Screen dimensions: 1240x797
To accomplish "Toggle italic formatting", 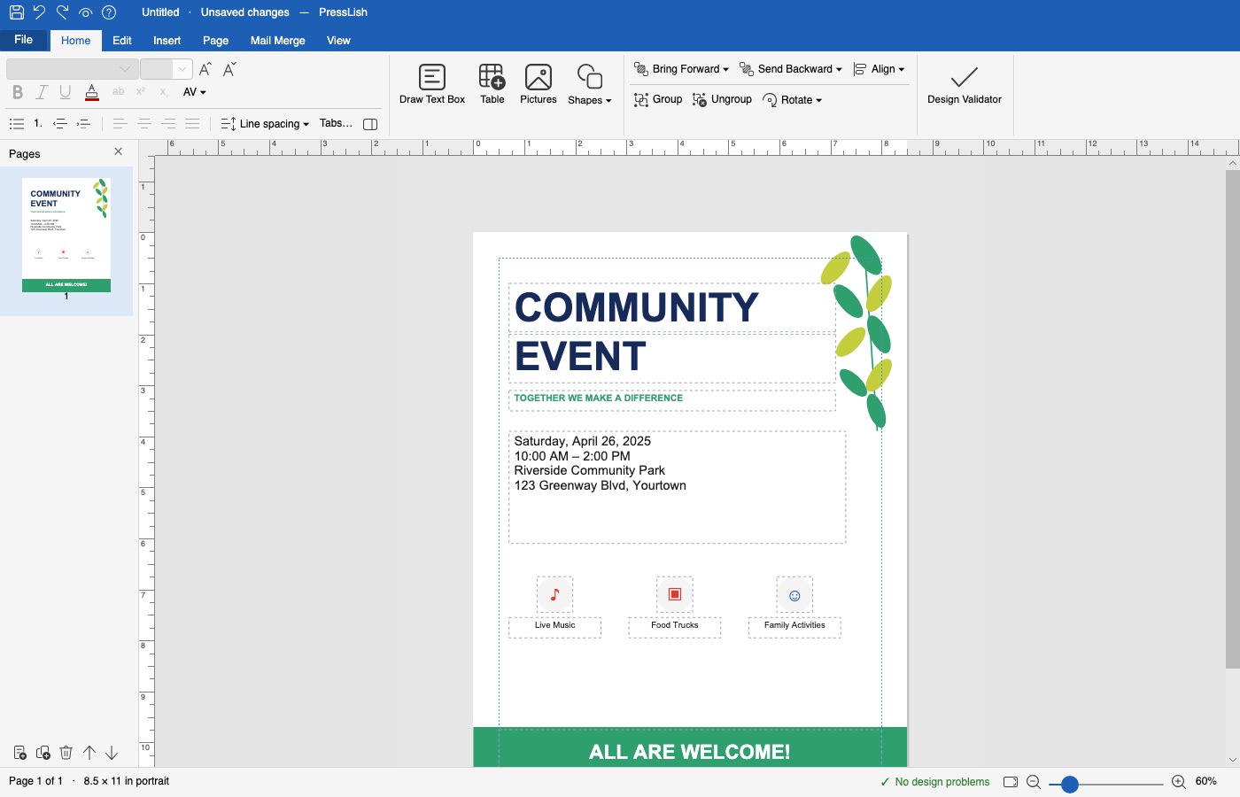I will coord(41,92).
